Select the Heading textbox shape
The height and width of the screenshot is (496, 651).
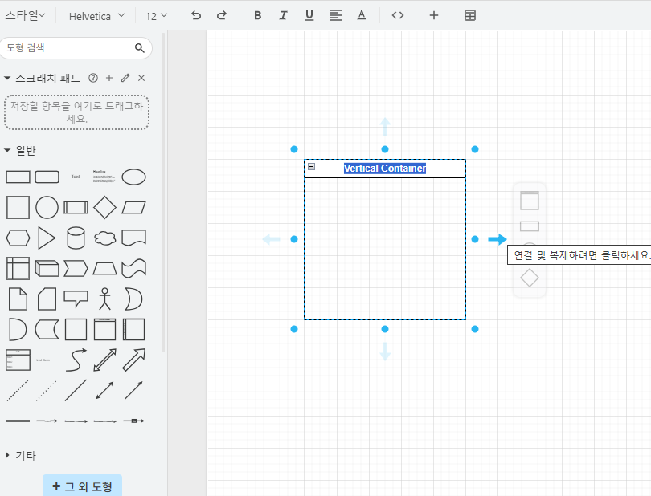click(x=104, y=177)
